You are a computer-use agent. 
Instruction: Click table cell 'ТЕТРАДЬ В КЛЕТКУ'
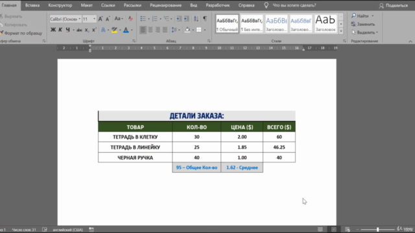pyautogui.click(x=136, y=137)
